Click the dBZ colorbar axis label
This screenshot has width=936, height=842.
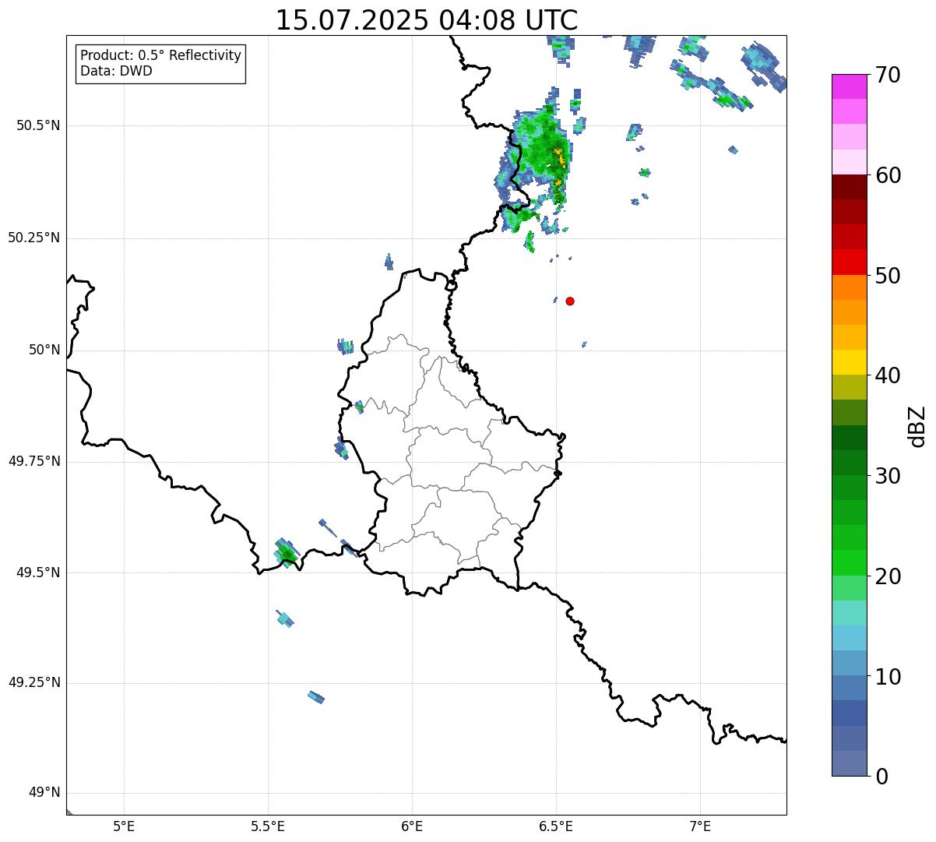coord(917,426)
